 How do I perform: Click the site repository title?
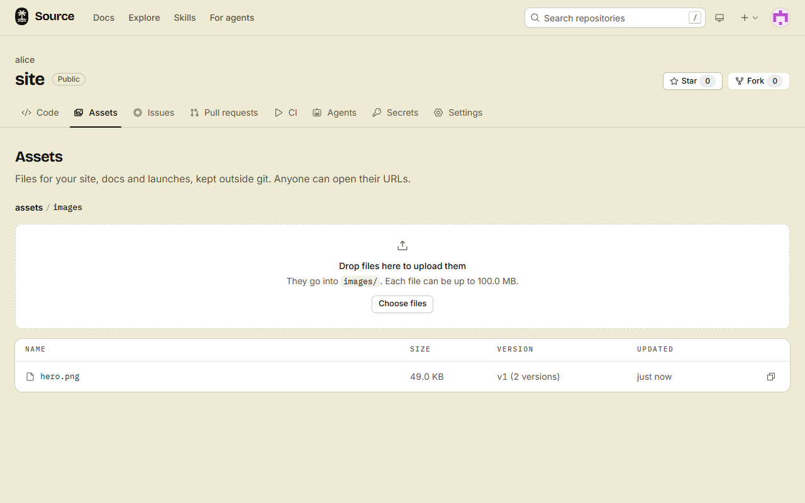click(30, 79)
